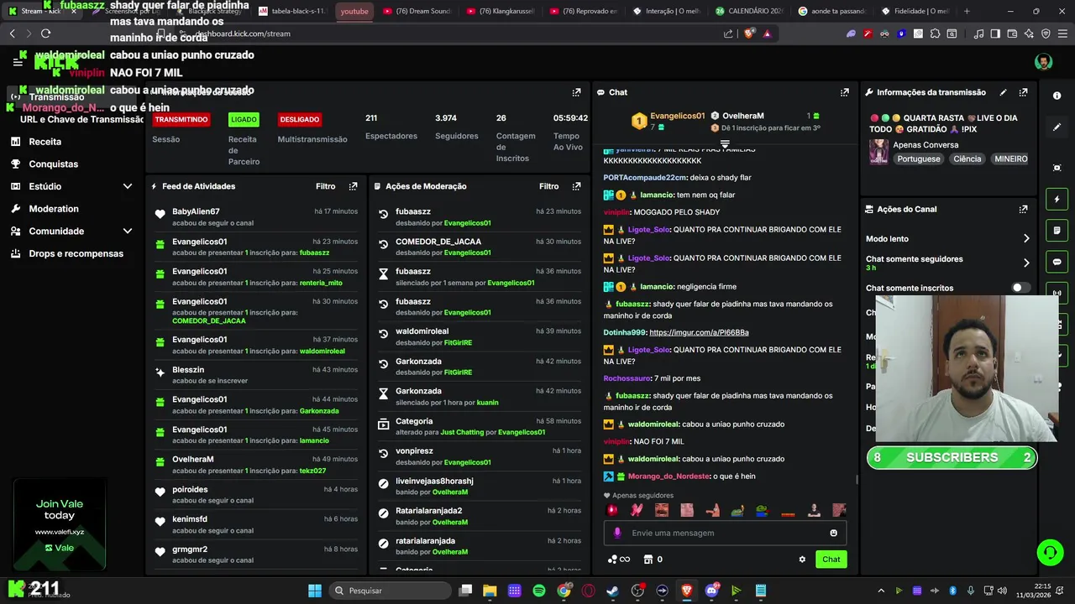Viewport: 1075px width, 604px height.
Task: Open the imgur link in chat
Action: tap(699, 332)
